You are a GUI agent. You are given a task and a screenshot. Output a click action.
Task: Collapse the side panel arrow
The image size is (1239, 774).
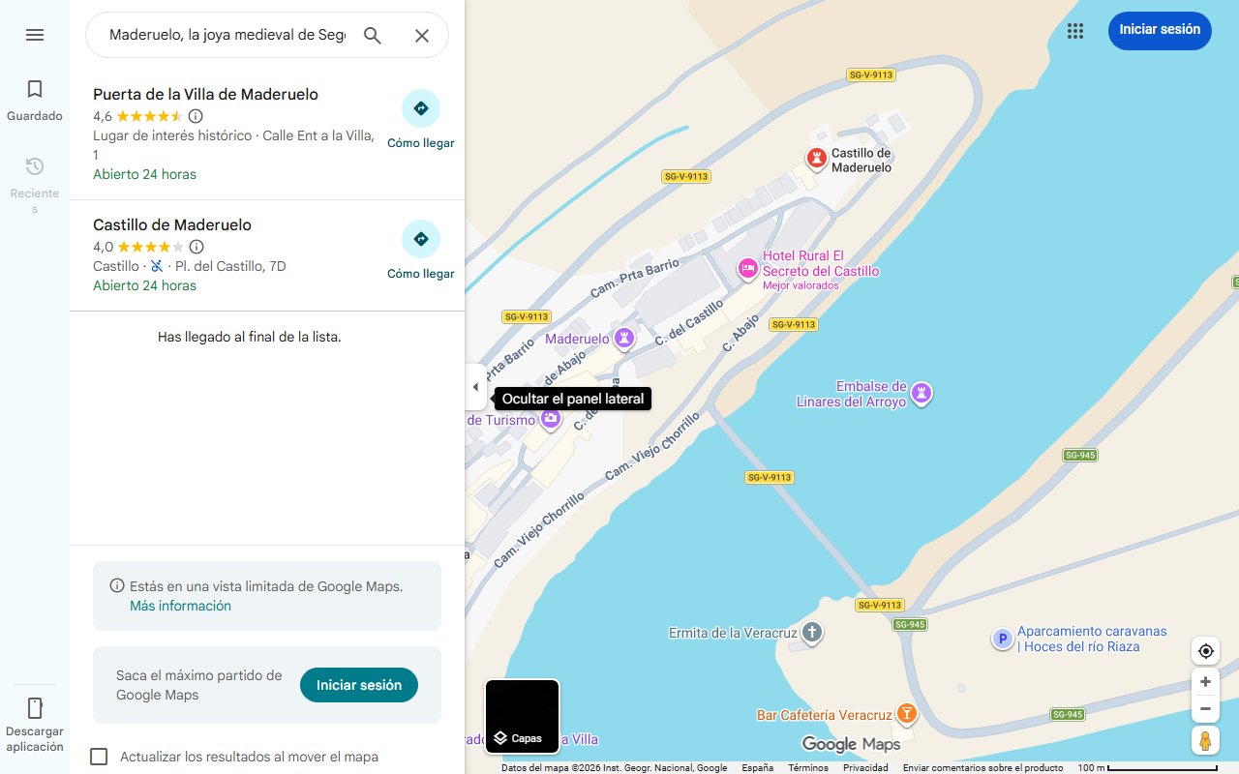tap(475, 387)
